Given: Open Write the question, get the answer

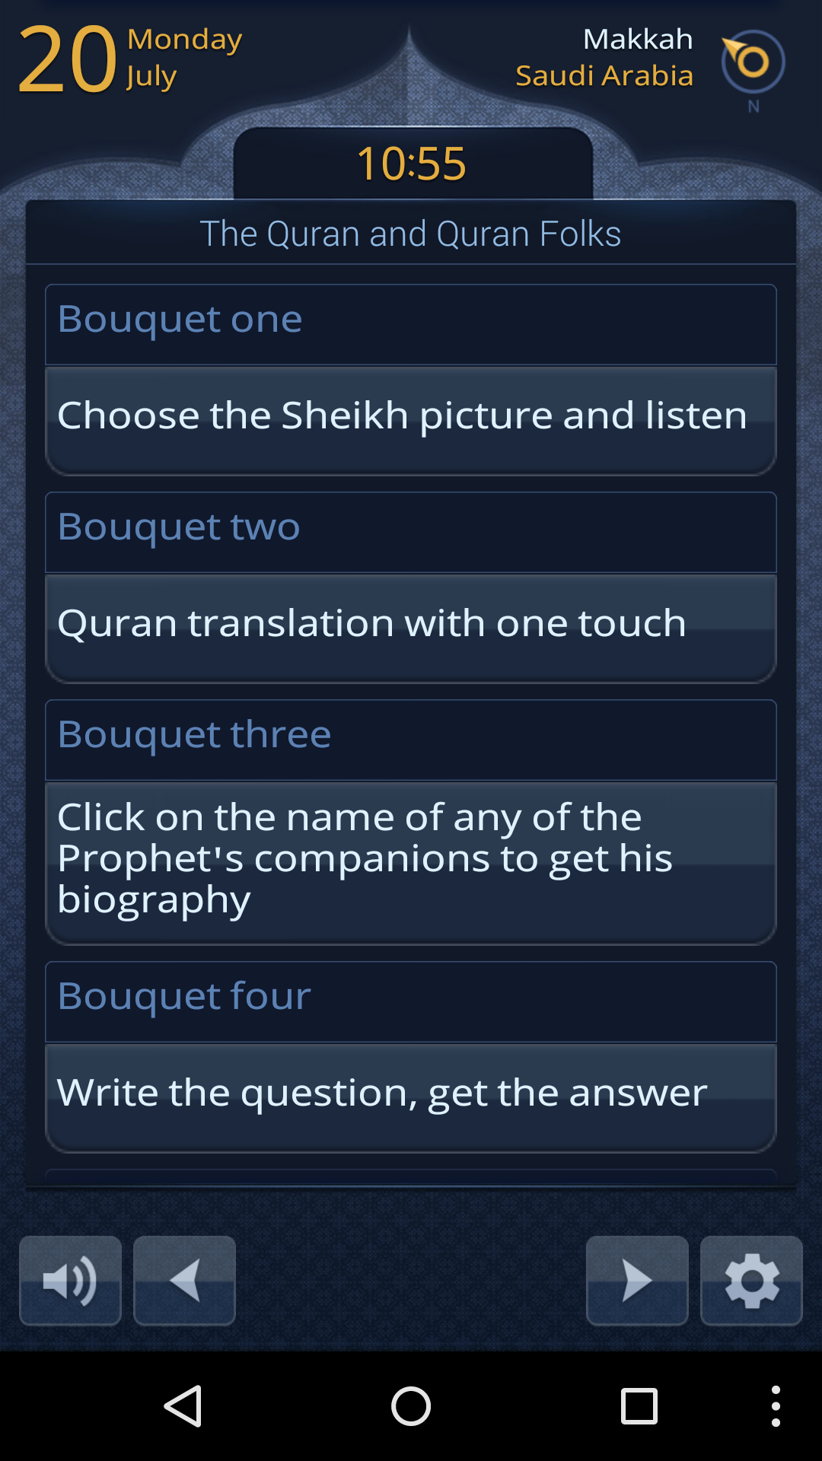Looking at the screenshot, I should click(x=411, y=1097).
